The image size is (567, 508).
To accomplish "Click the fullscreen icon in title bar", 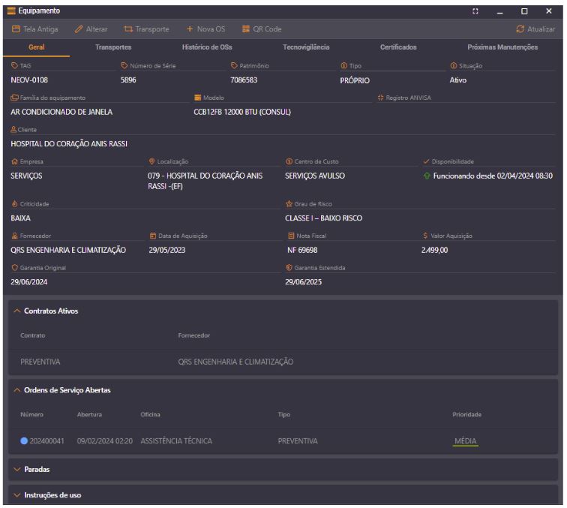I will (475, 11).
